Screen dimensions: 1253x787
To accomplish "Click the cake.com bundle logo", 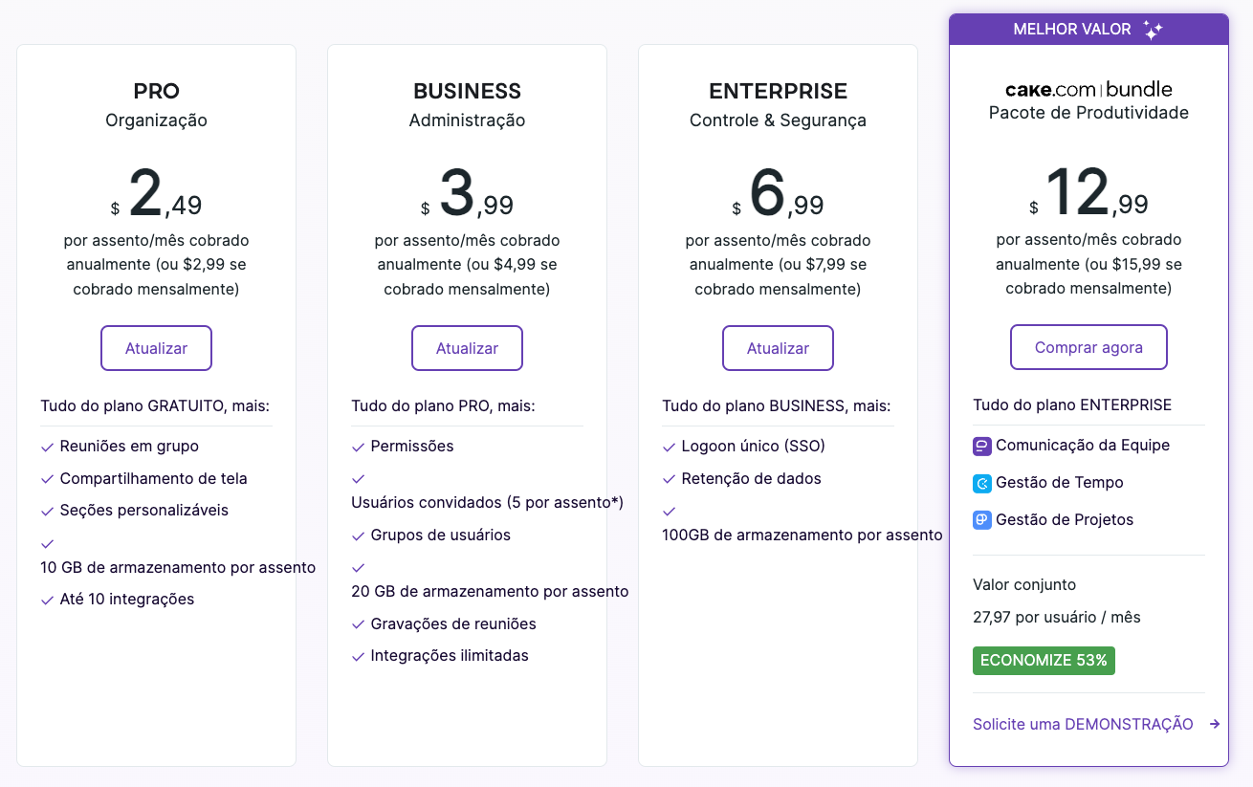I will pyautogui.click(x=1088, y=89).
